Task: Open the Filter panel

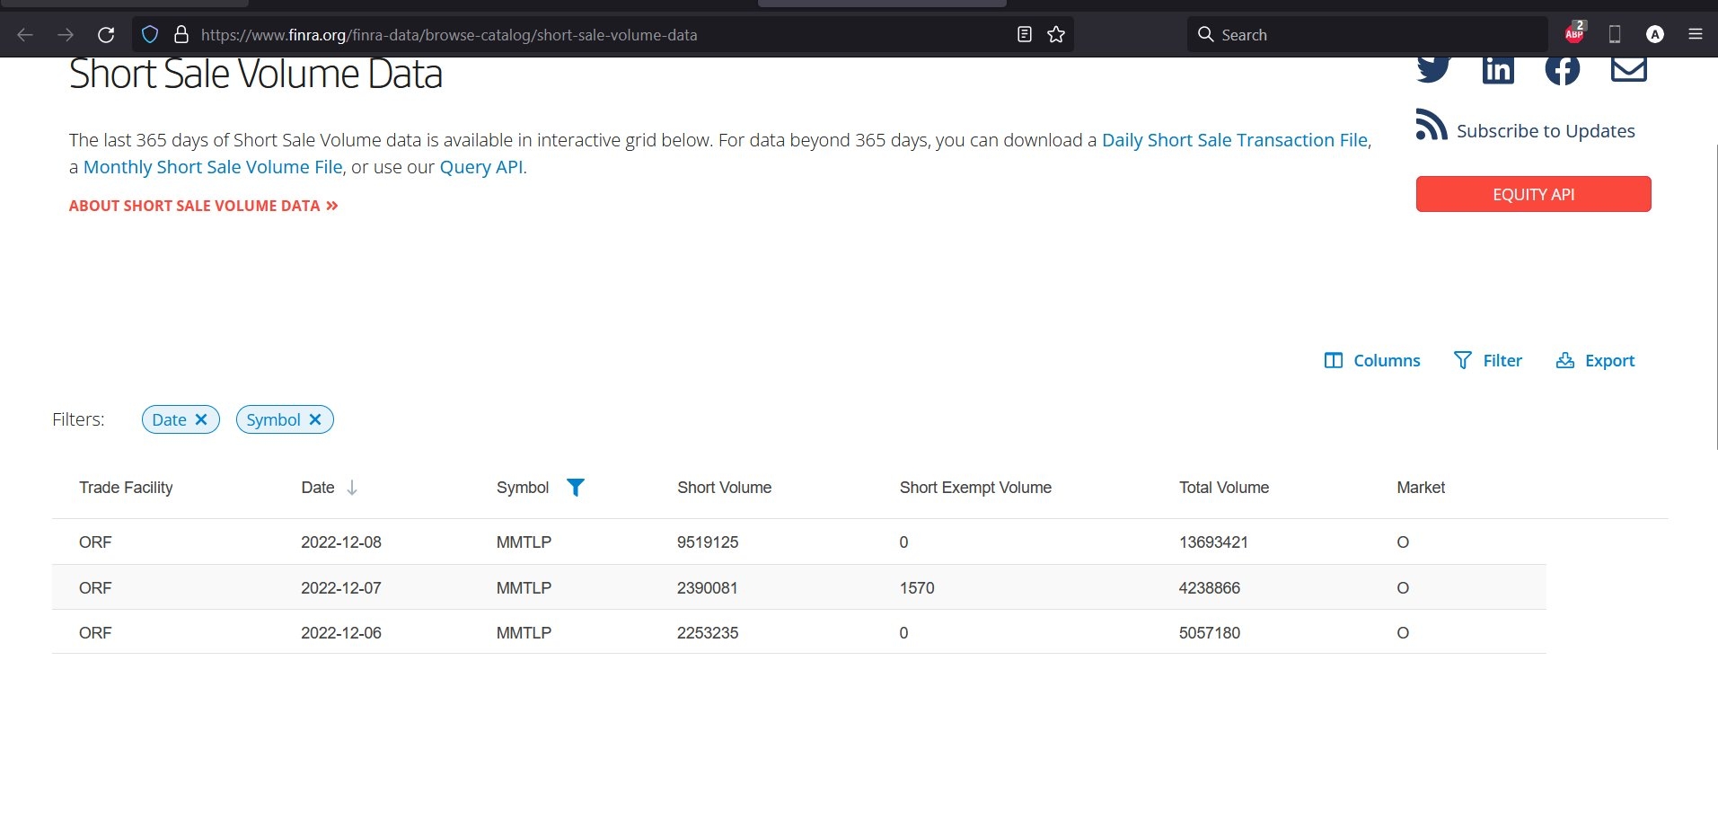Action: 1488,360
